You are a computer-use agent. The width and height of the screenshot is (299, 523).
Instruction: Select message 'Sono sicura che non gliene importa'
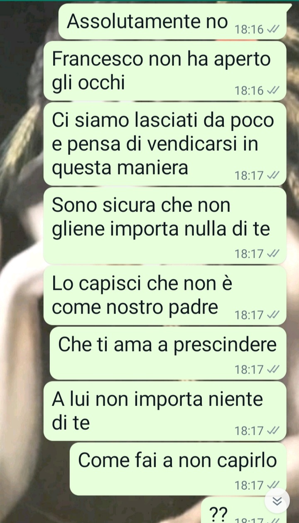click(x=165, y=225)
